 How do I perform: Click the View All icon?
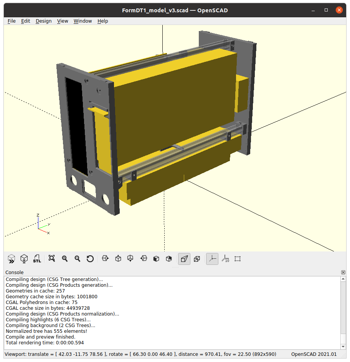(x=52, y=259)
